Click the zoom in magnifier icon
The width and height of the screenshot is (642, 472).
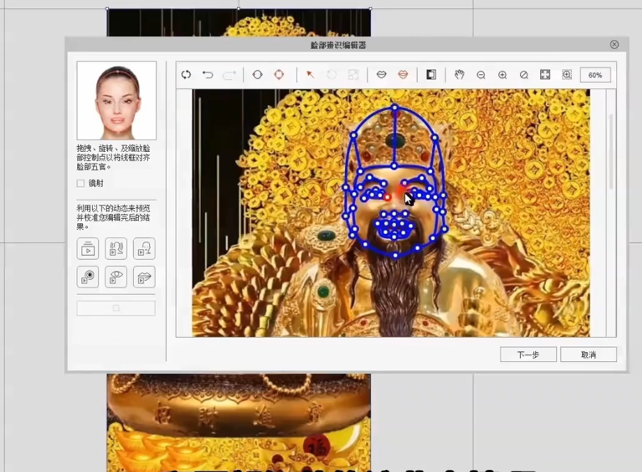tap(503, 75)
